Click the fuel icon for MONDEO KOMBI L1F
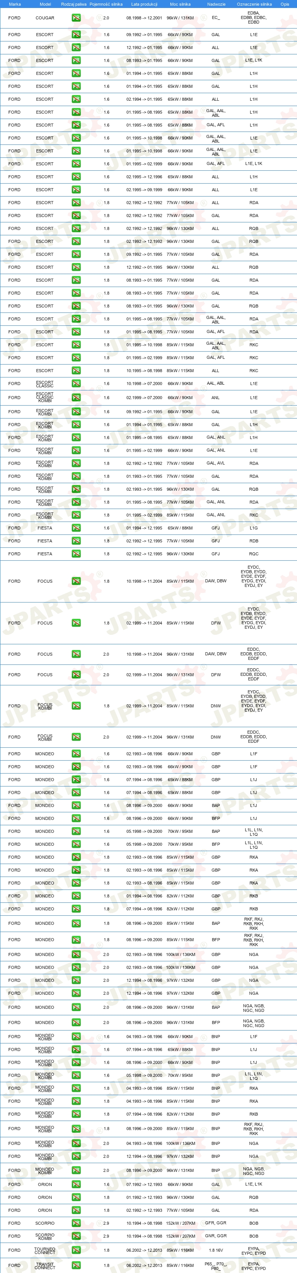This screenshot has height=1273, width=297. [76, 1036]
